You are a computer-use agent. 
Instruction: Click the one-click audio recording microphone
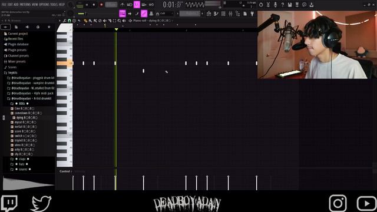pos(275,5)
